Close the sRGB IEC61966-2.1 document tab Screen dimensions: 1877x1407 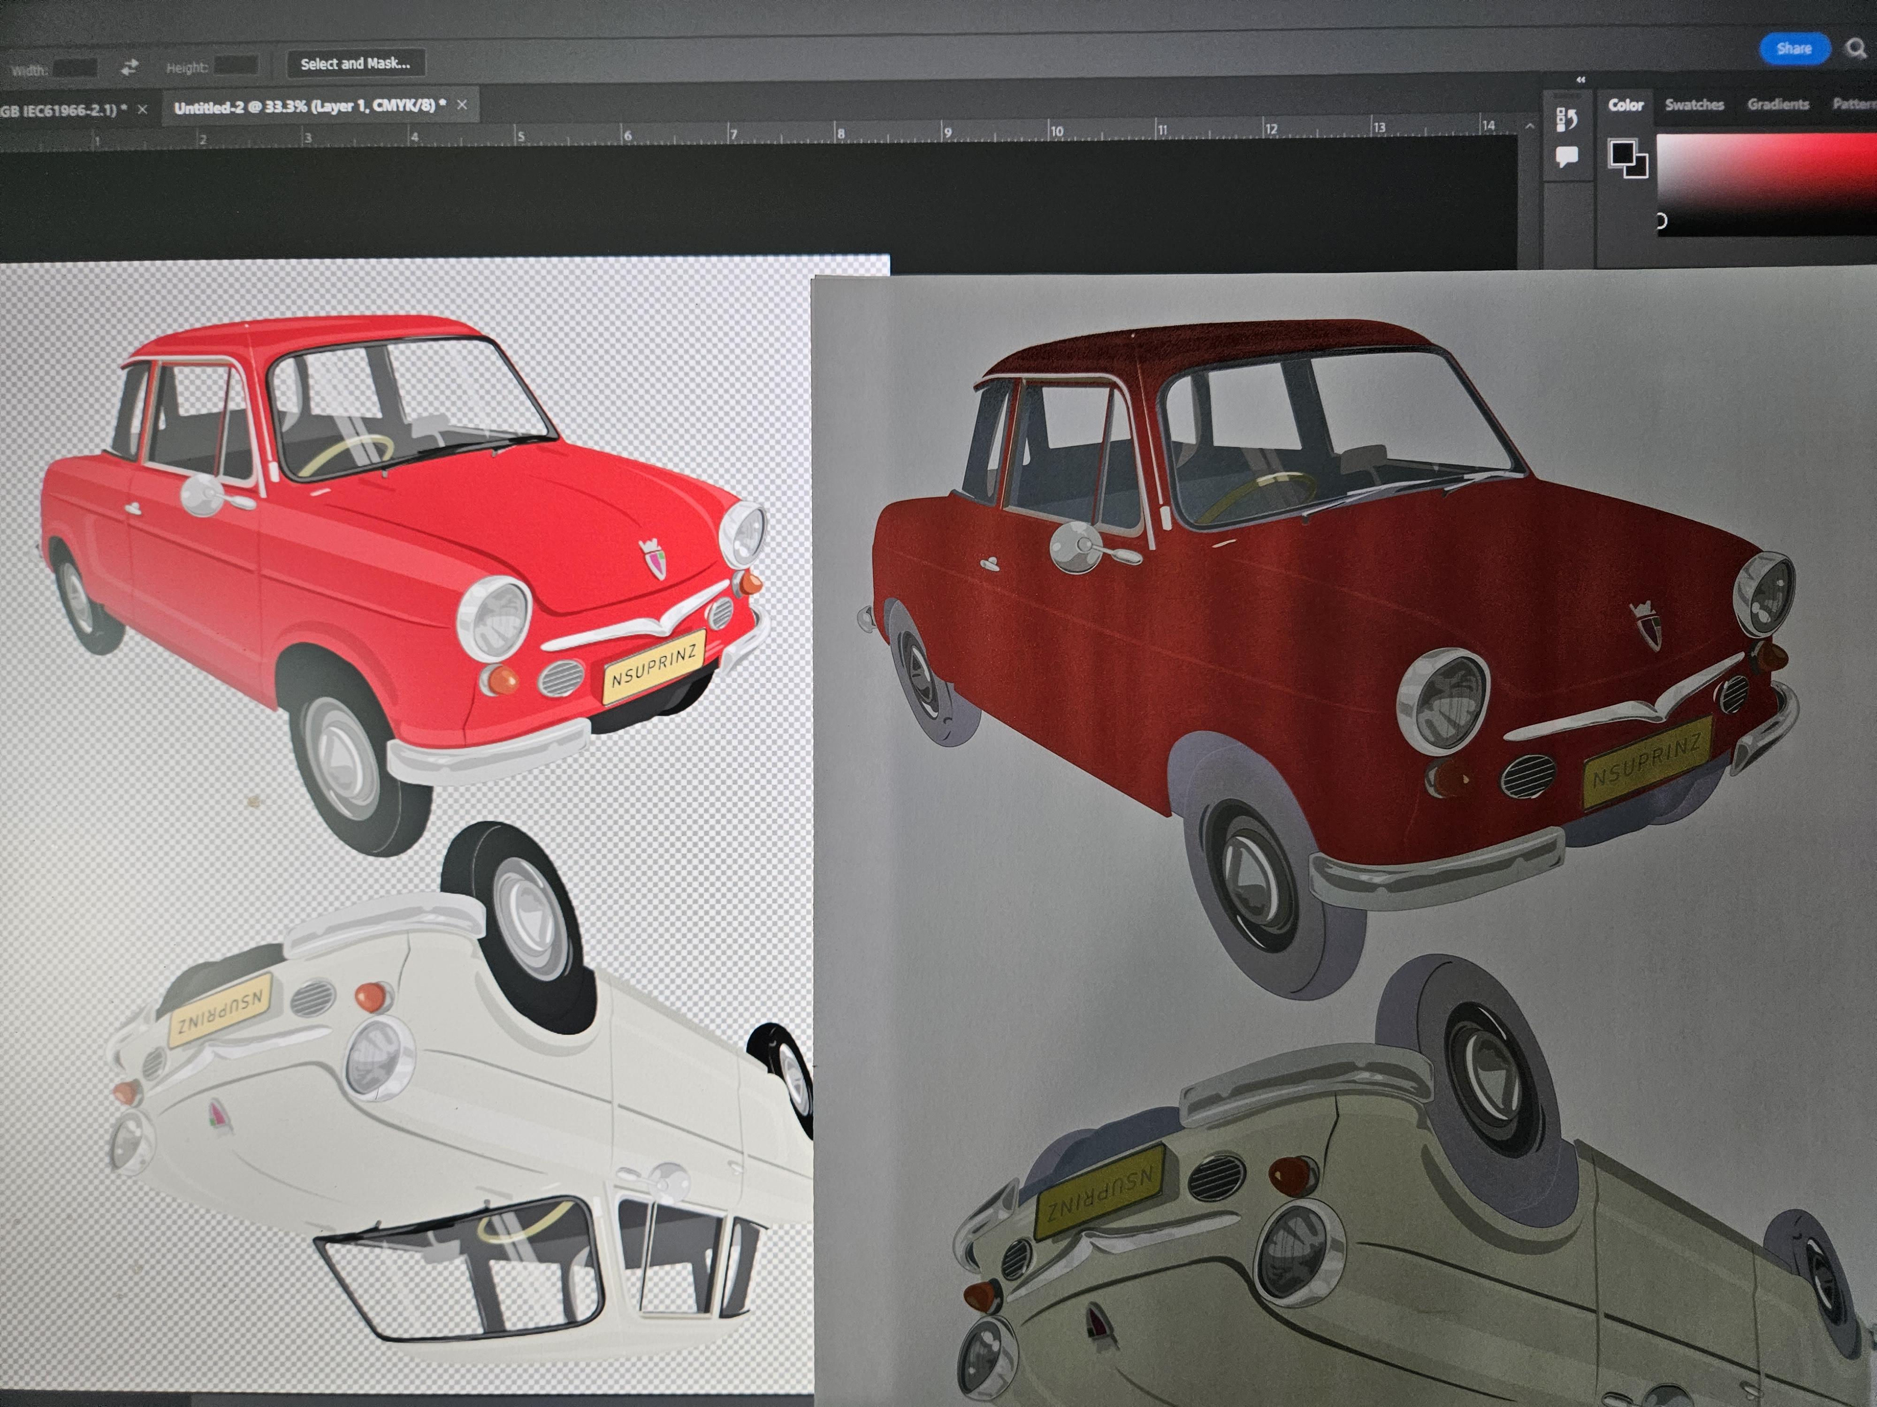tap(143, 109)
